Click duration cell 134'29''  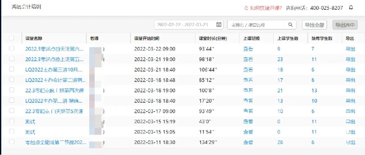pyautogui.click(x=208, y=142)
